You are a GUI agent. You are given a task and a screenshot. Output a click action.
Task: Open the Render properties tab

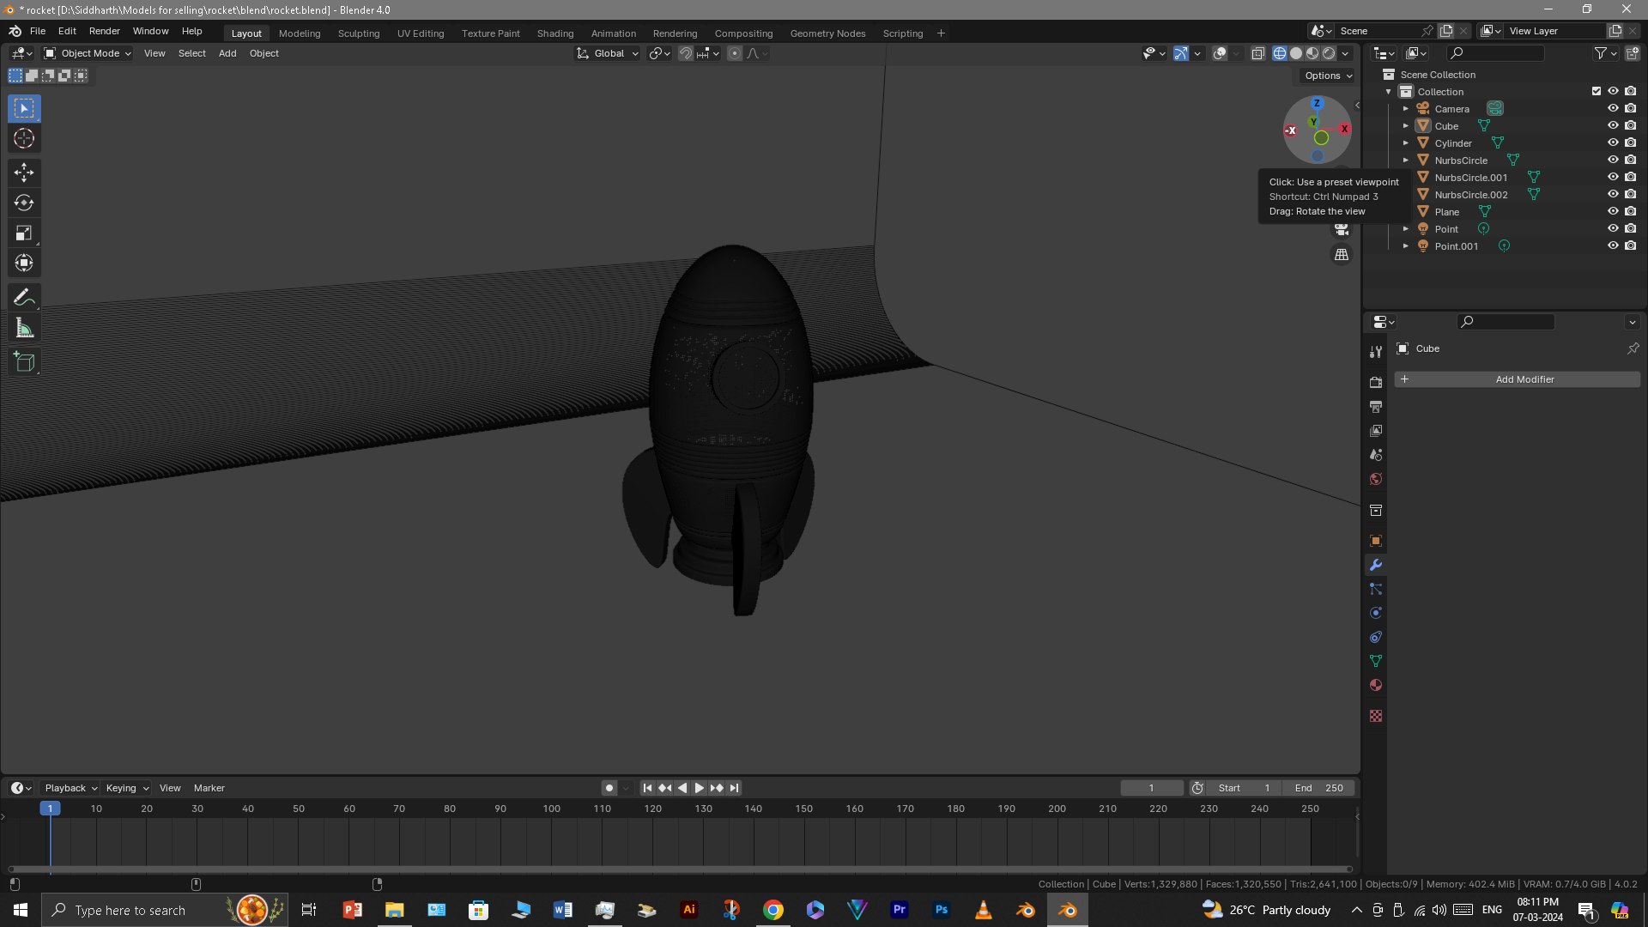pyautogui.click(x=1376, y=382)
